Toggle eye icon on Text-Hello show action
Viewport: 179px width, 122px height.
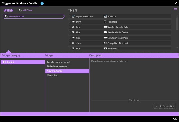(x=73, y=22)
